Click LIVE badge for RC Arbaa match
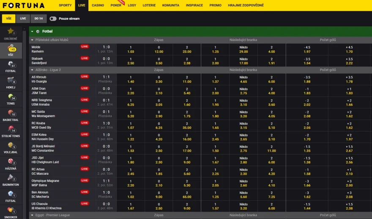This screenshot has height=219, width=372. pos(85,169)
